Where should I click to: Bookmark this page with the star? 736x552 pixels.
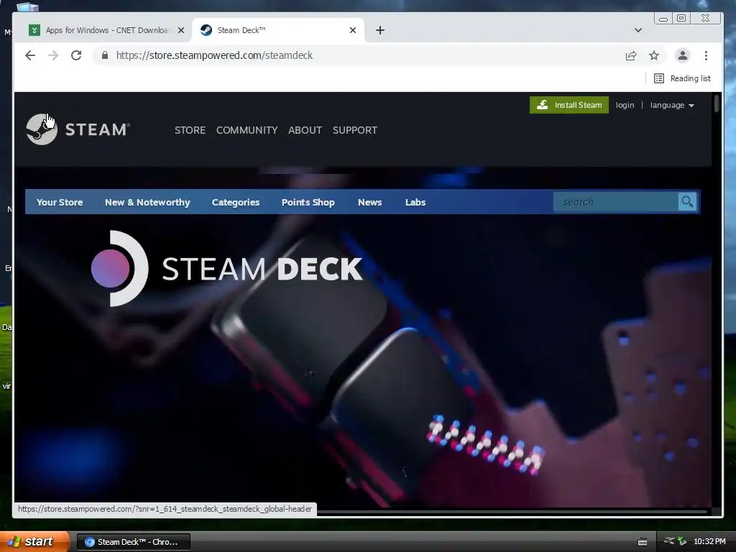[x=654, y=55]
